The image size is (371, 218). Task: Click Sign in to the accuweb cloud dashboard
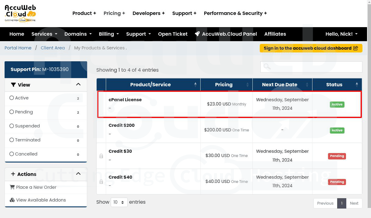pyautogui.click(x=311, y=48)
